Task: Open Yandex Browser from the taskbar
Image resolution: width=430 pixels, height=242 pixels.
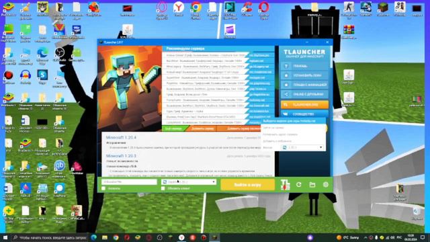Action: 181,237
